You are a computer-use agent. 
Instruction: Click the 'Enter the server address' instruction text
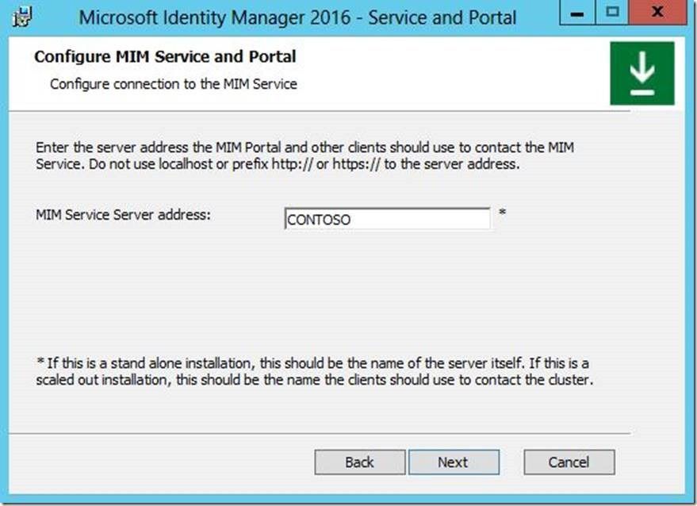point(305,155)
